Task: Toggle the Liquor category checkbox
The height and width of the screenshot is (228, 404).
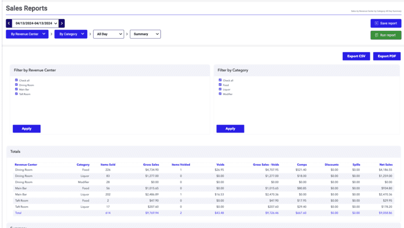Action: click(x=220, y=89)
